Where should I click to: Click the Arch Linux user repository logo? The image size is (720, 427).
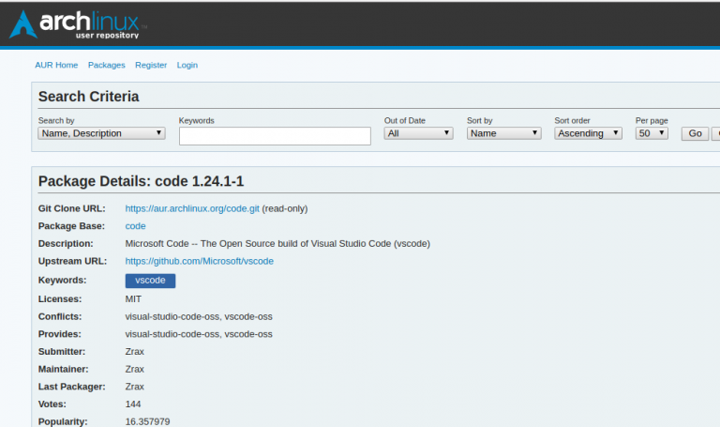tap(78, 24)
